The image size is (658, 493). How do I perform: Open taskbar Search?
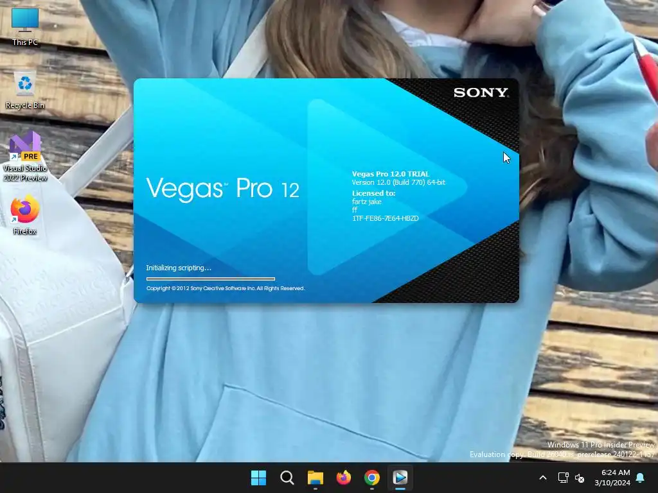(287, 478)
